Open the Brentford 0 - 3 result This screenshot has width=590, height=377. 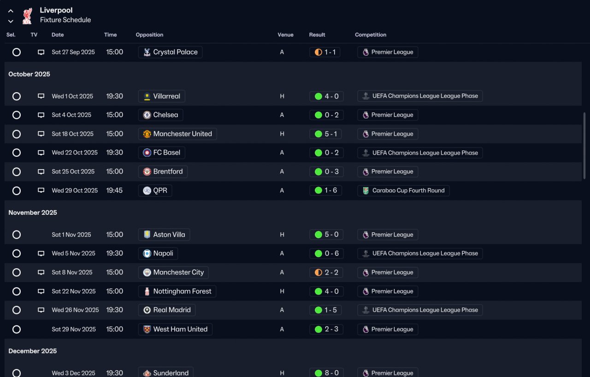click(326, 172)
